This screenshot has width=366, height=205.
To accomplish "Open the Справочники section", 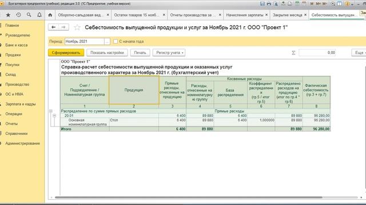I will click(x=17, y=134).
